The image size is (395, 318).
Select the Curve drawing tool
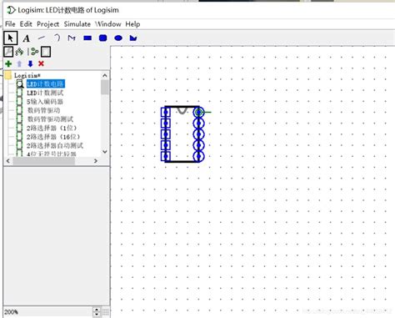tap(57, 38)
